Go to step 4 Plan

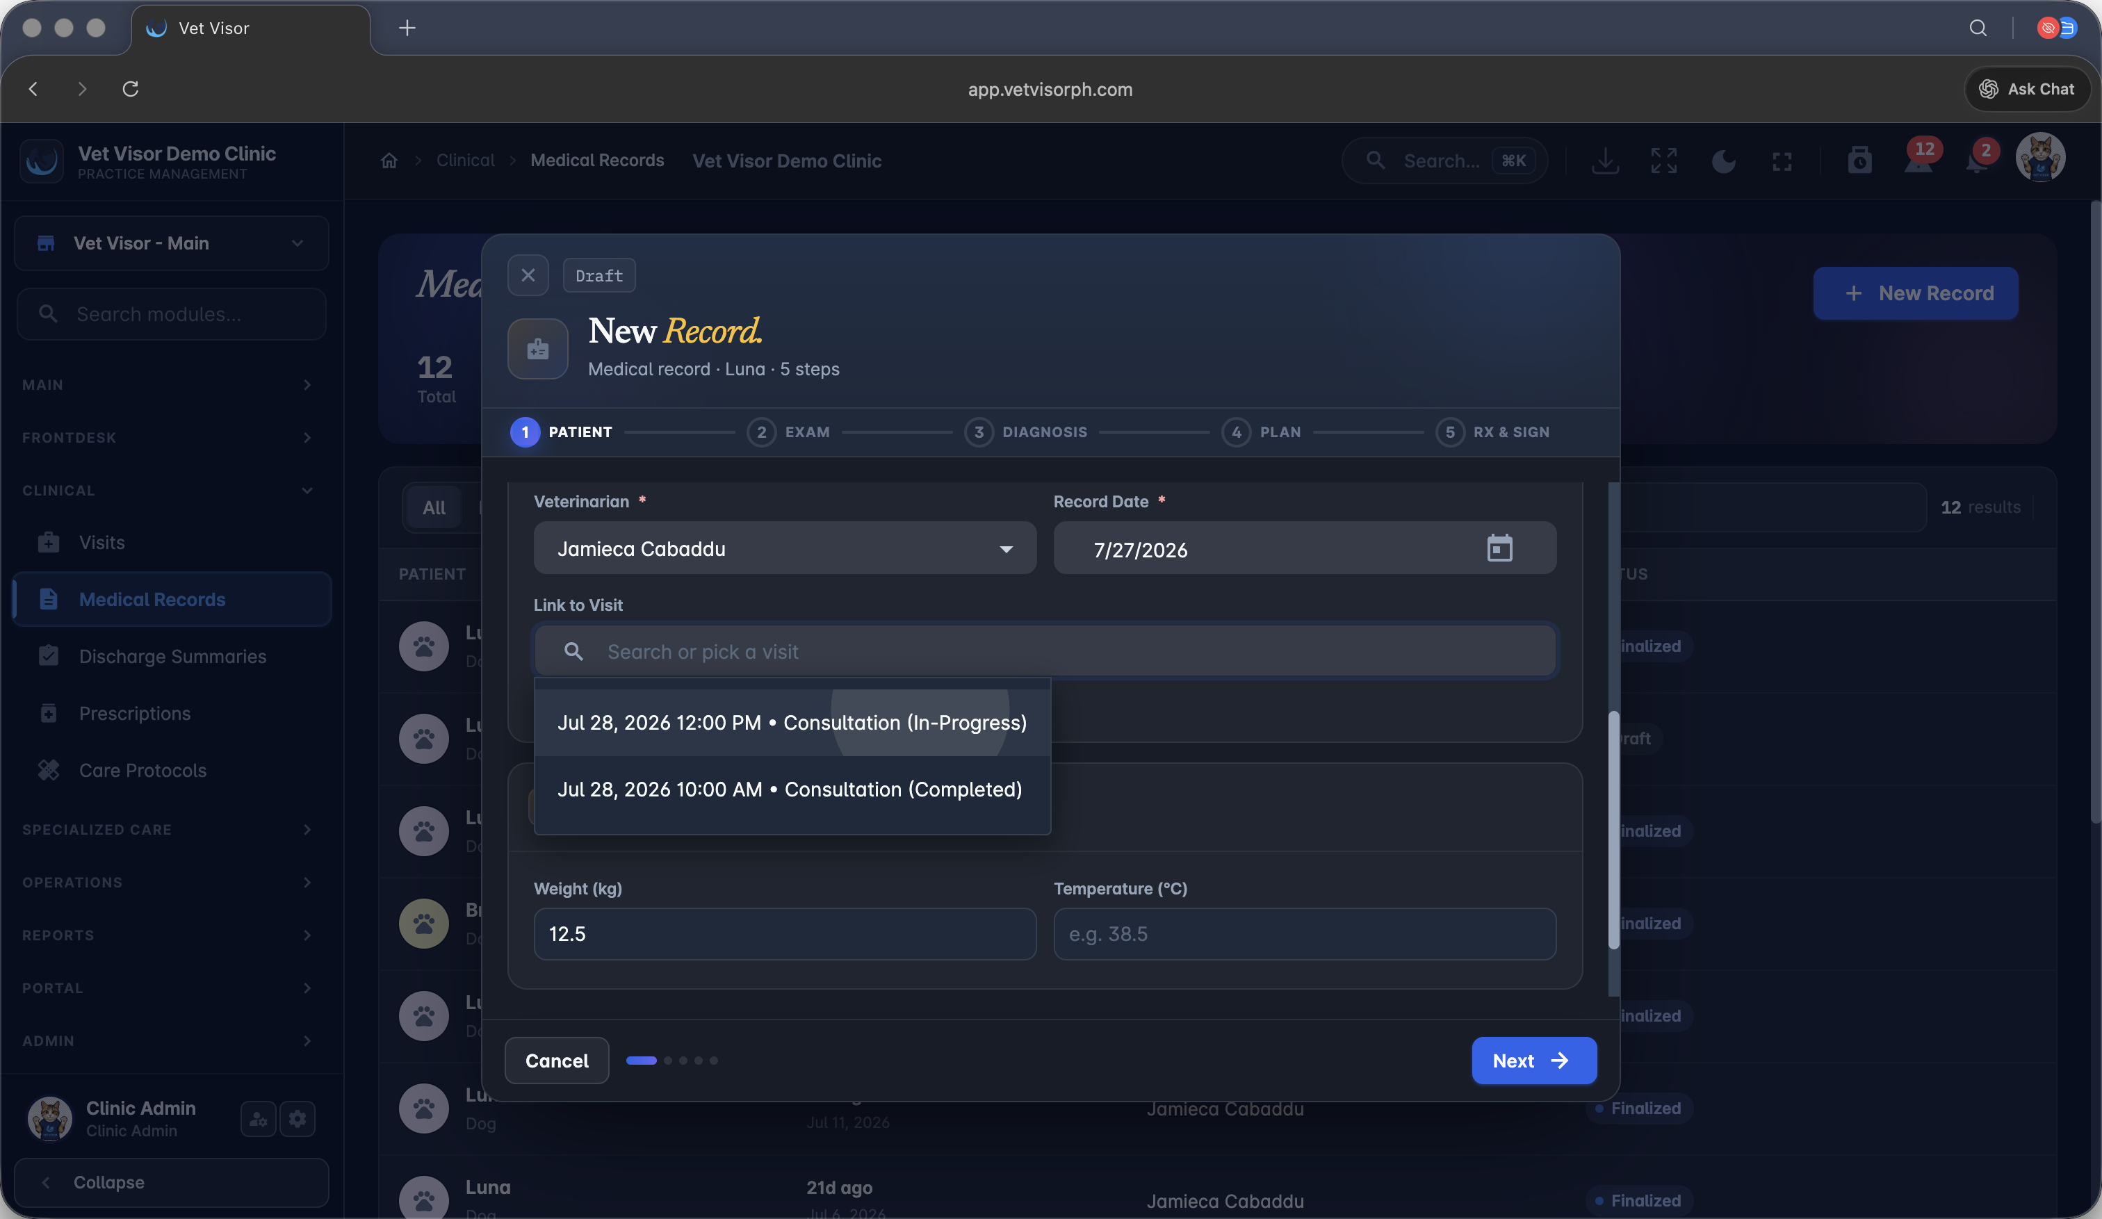point(1261,432)
